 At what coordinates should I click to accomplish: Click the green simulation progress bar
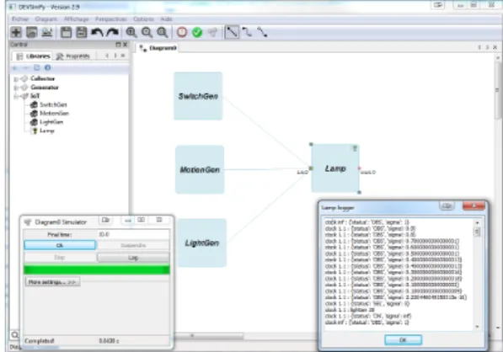pos(97,269)
